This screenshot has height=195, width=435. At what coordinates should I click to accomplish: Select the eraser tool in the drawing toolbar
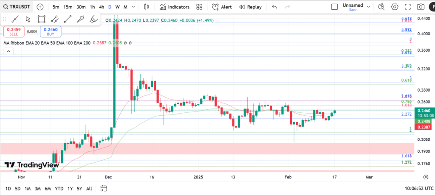[x=94, y=19]
